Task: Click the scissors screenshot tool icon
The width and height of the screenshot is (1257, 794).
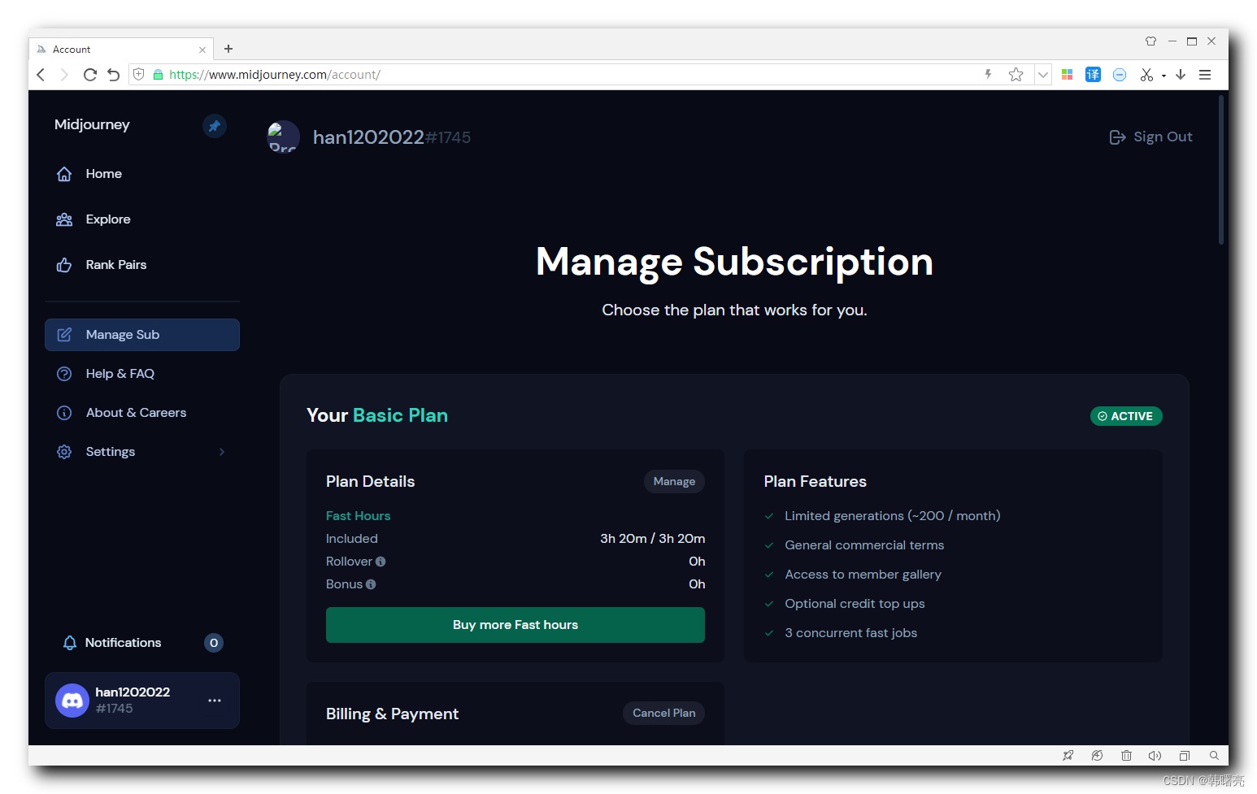Action: pos(1146,75)
